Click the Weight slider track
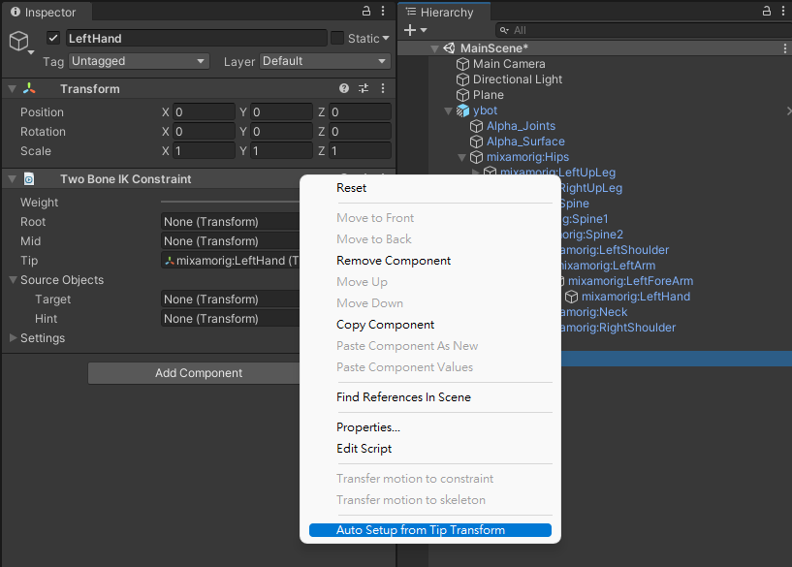 coord(231,202)
